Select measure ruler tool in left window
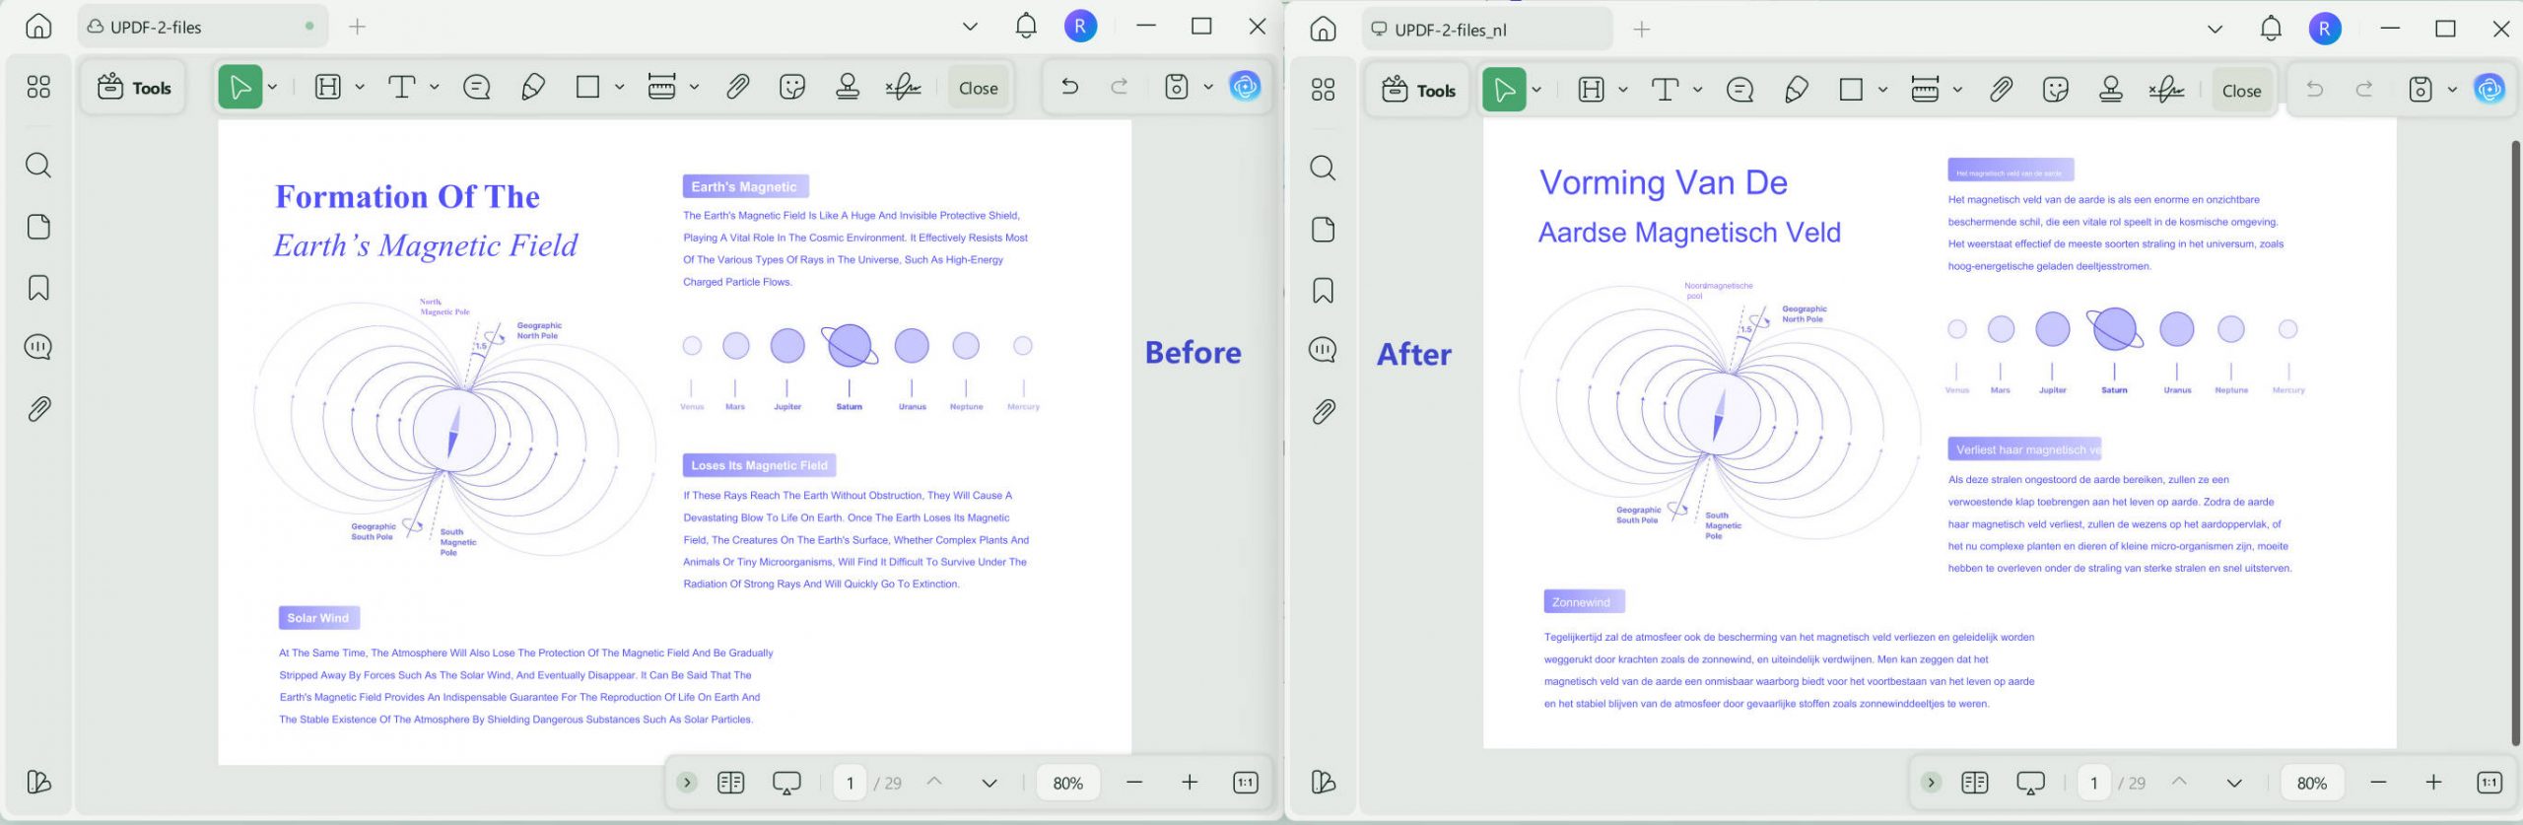 (x=661, y=88)
